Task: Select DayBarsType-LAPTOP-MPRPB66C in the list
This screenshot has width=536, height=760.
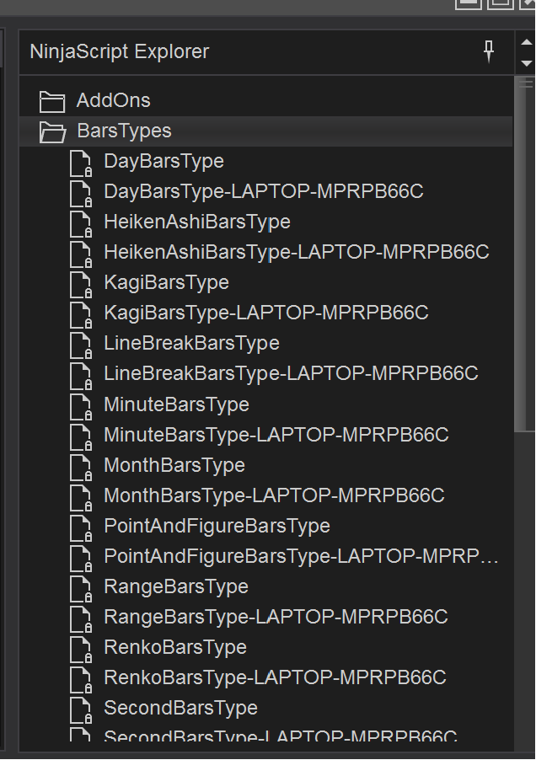Action: [264, 191]
